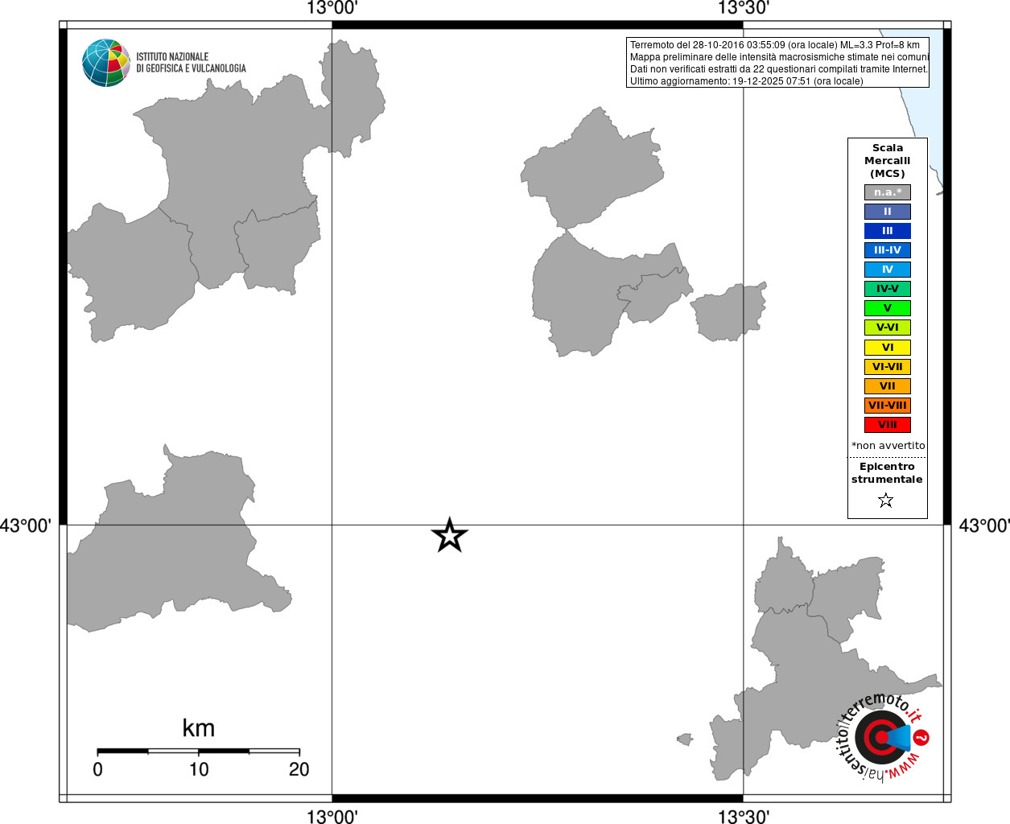Select the VIII red legend swatch
The width and height of the screenshot is (1010, 824).
(888, 425)
